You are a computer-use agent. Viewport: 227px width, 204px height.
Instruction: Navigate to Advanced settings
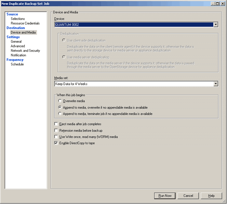click(x=18, y=46)
